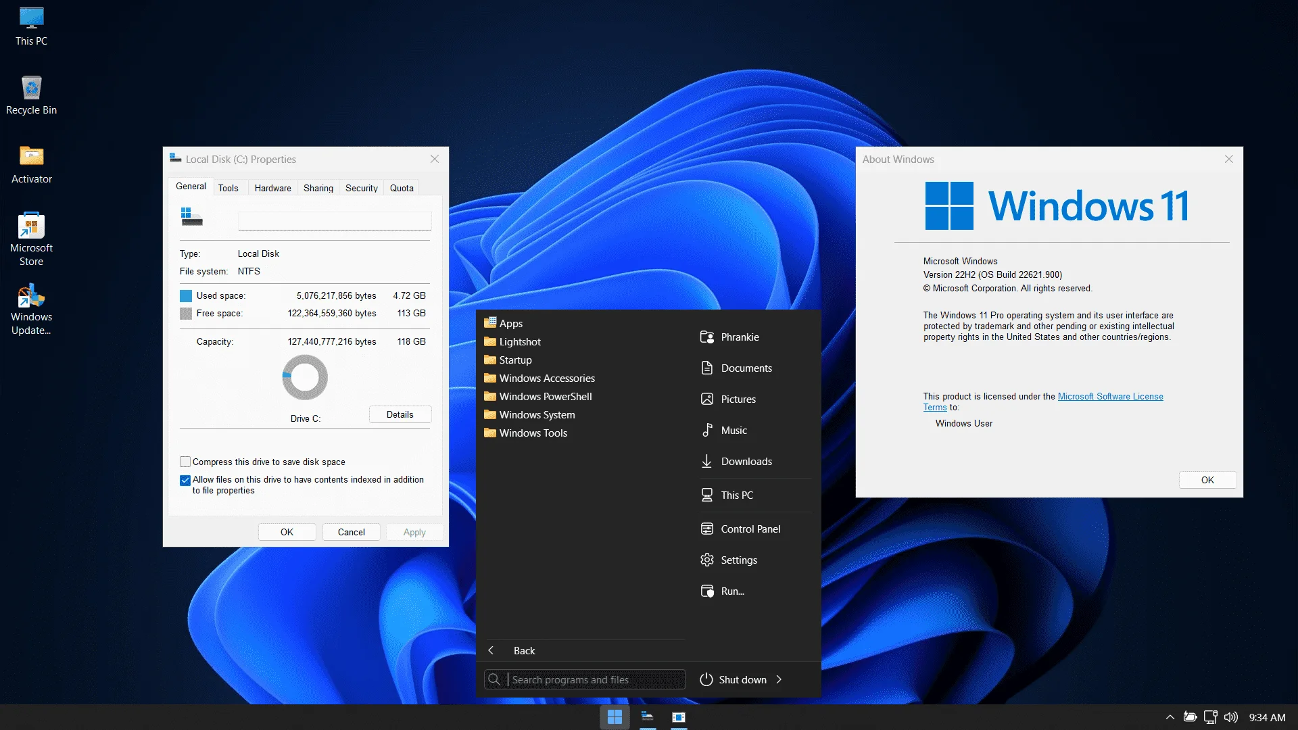Click the Start button on taskbar
The height and width of the screenshot is (730, 1298).
click(615, 717)
